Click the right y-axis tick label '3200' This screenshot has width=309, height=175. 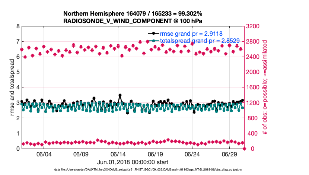point(253,26)
